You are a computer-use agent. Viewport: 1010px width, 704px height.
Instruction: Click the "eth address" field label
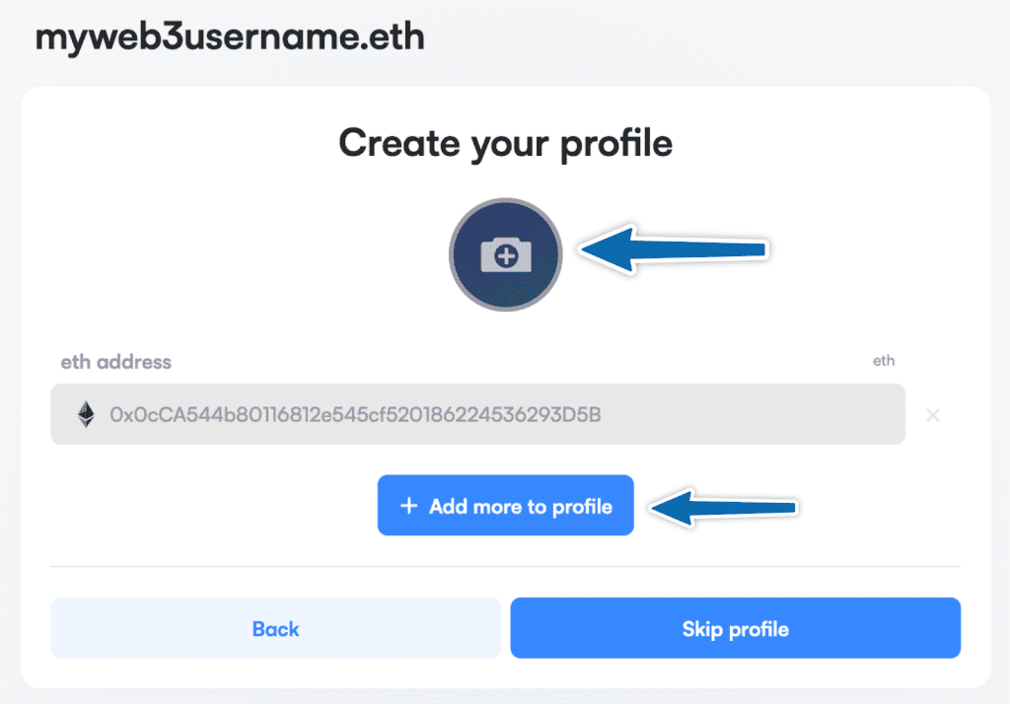click(x=115, y=362)
